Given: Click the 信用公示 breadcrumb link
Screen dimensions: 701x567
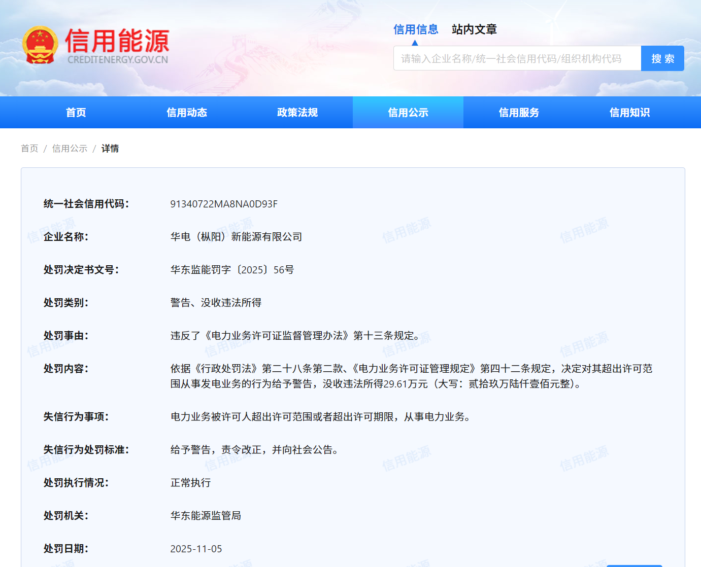Looking at the screenshot, I should click(x=70, y=149).
